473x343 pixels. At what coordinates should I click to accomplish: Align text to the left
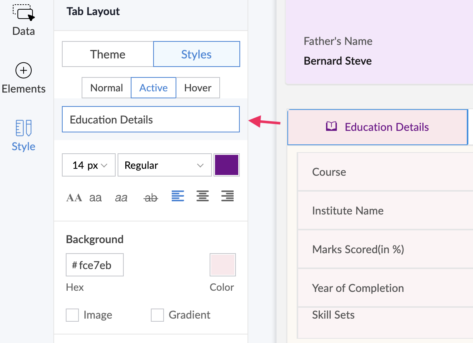178,197
